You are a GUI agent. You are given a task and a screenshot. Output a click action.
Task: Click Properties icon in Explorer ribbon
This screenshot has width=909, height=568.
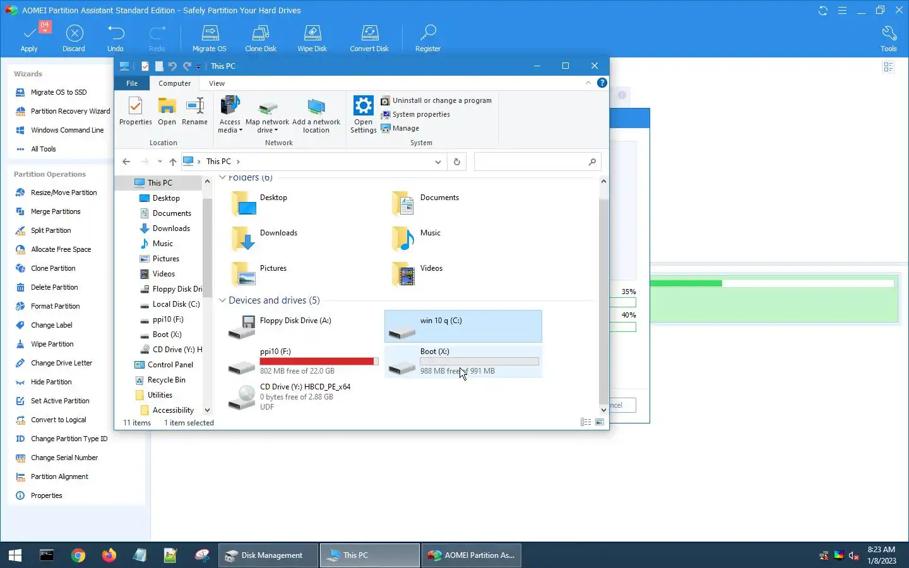136,111
